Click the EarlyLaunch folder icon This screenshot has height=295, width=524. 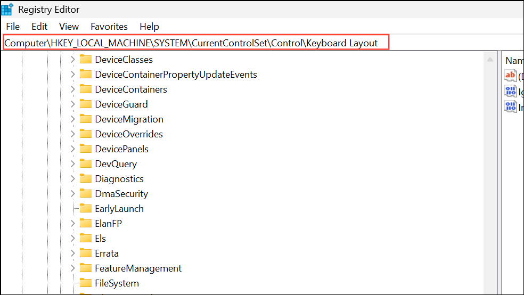point(86,209)
